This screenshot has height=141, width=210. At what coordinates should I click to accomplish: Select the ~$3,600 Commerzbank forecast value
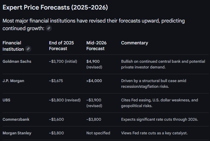pos(56,119)
